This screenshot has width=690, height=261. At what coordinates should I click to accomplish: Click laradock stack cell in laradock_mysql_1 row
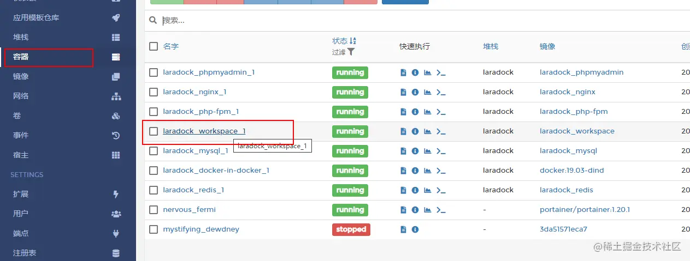click(x=498, y=151)
